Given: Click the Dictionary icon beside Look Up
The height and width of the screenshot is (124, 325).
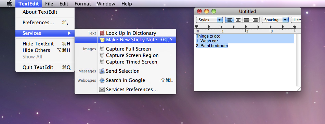Looking at the screenshot, I should point(102,33).
